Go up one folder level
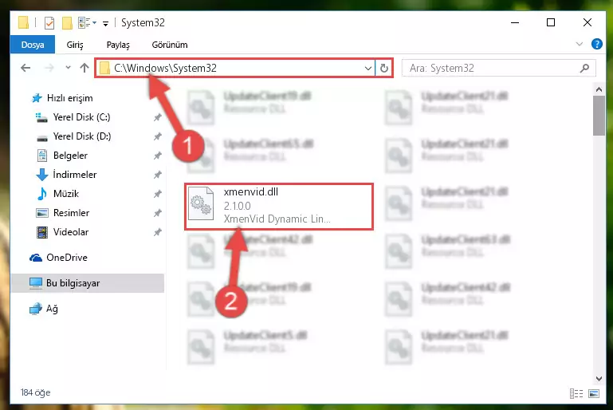Viewport: 613px width, 410px height. (84, 68)
